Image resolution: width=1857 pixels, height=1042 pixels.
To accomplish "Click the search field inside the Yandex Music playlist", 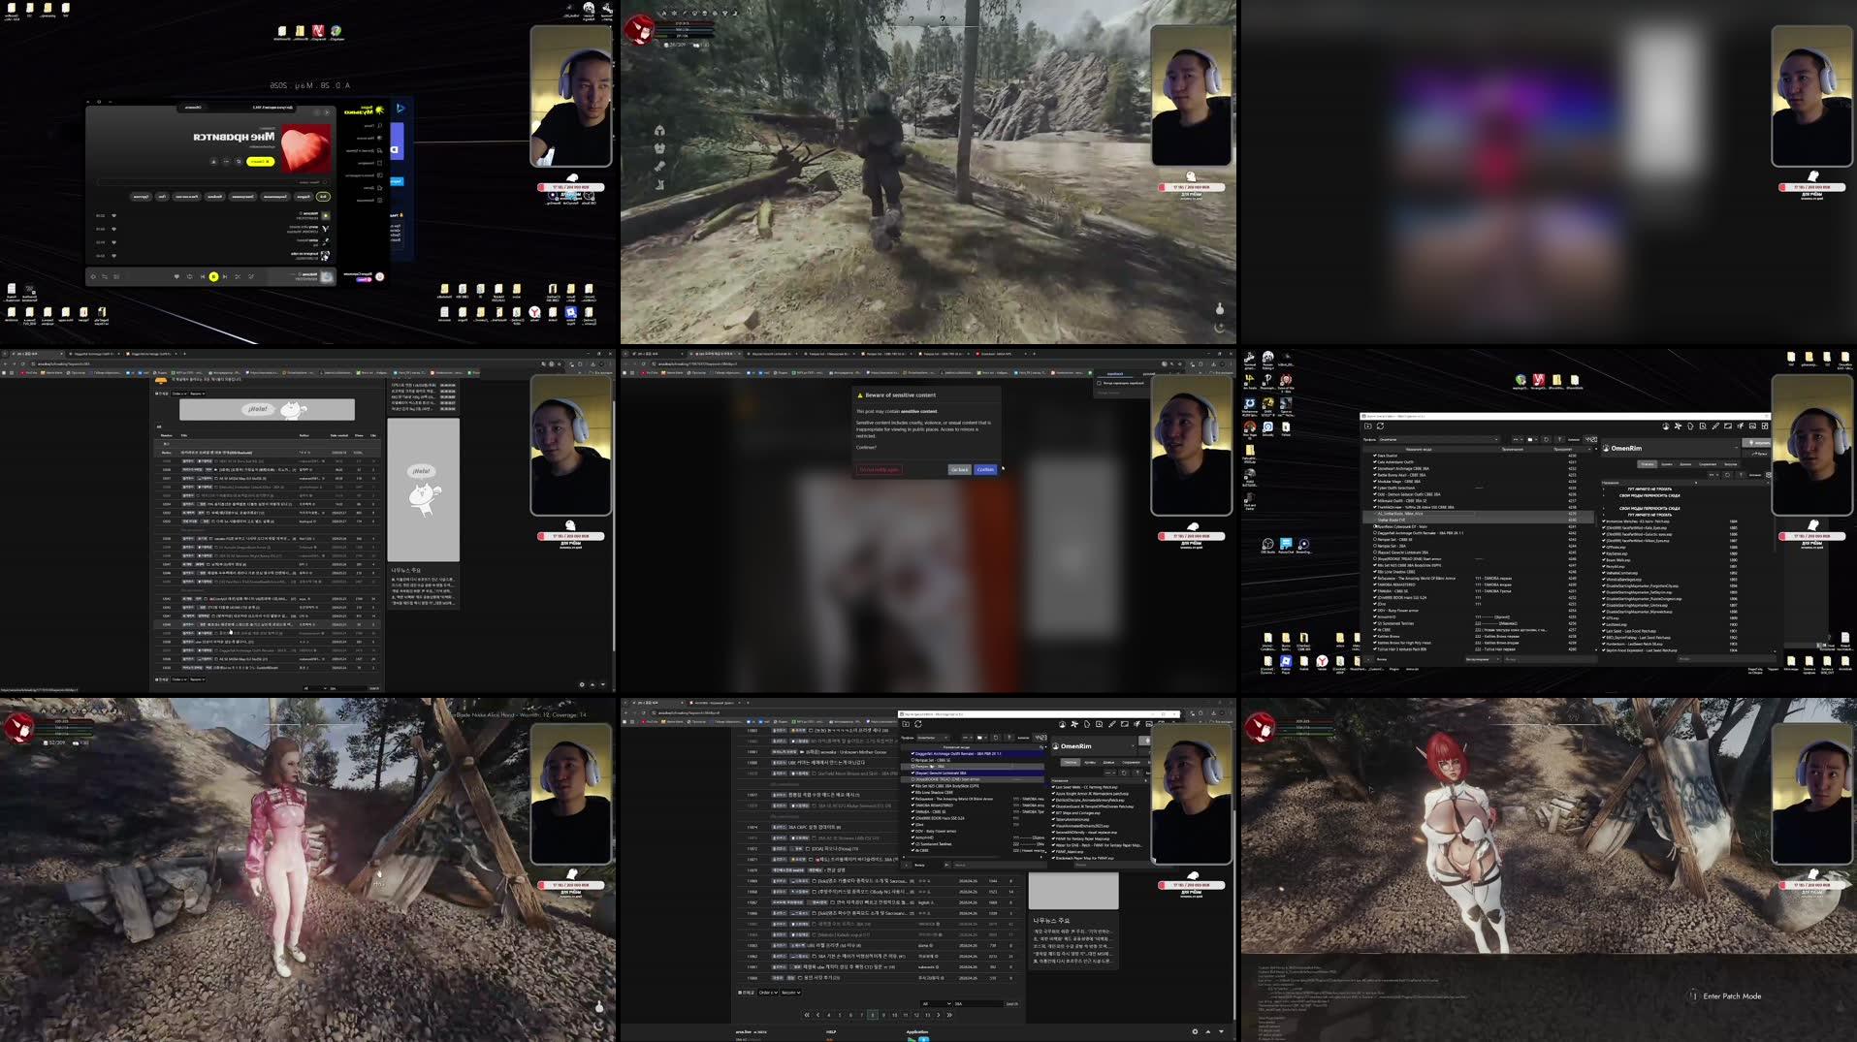I will click(213, 182).
